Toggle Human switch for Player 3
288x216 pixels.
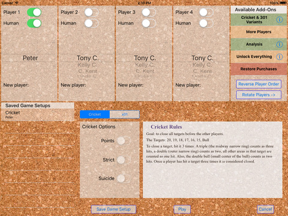(149, 23)
